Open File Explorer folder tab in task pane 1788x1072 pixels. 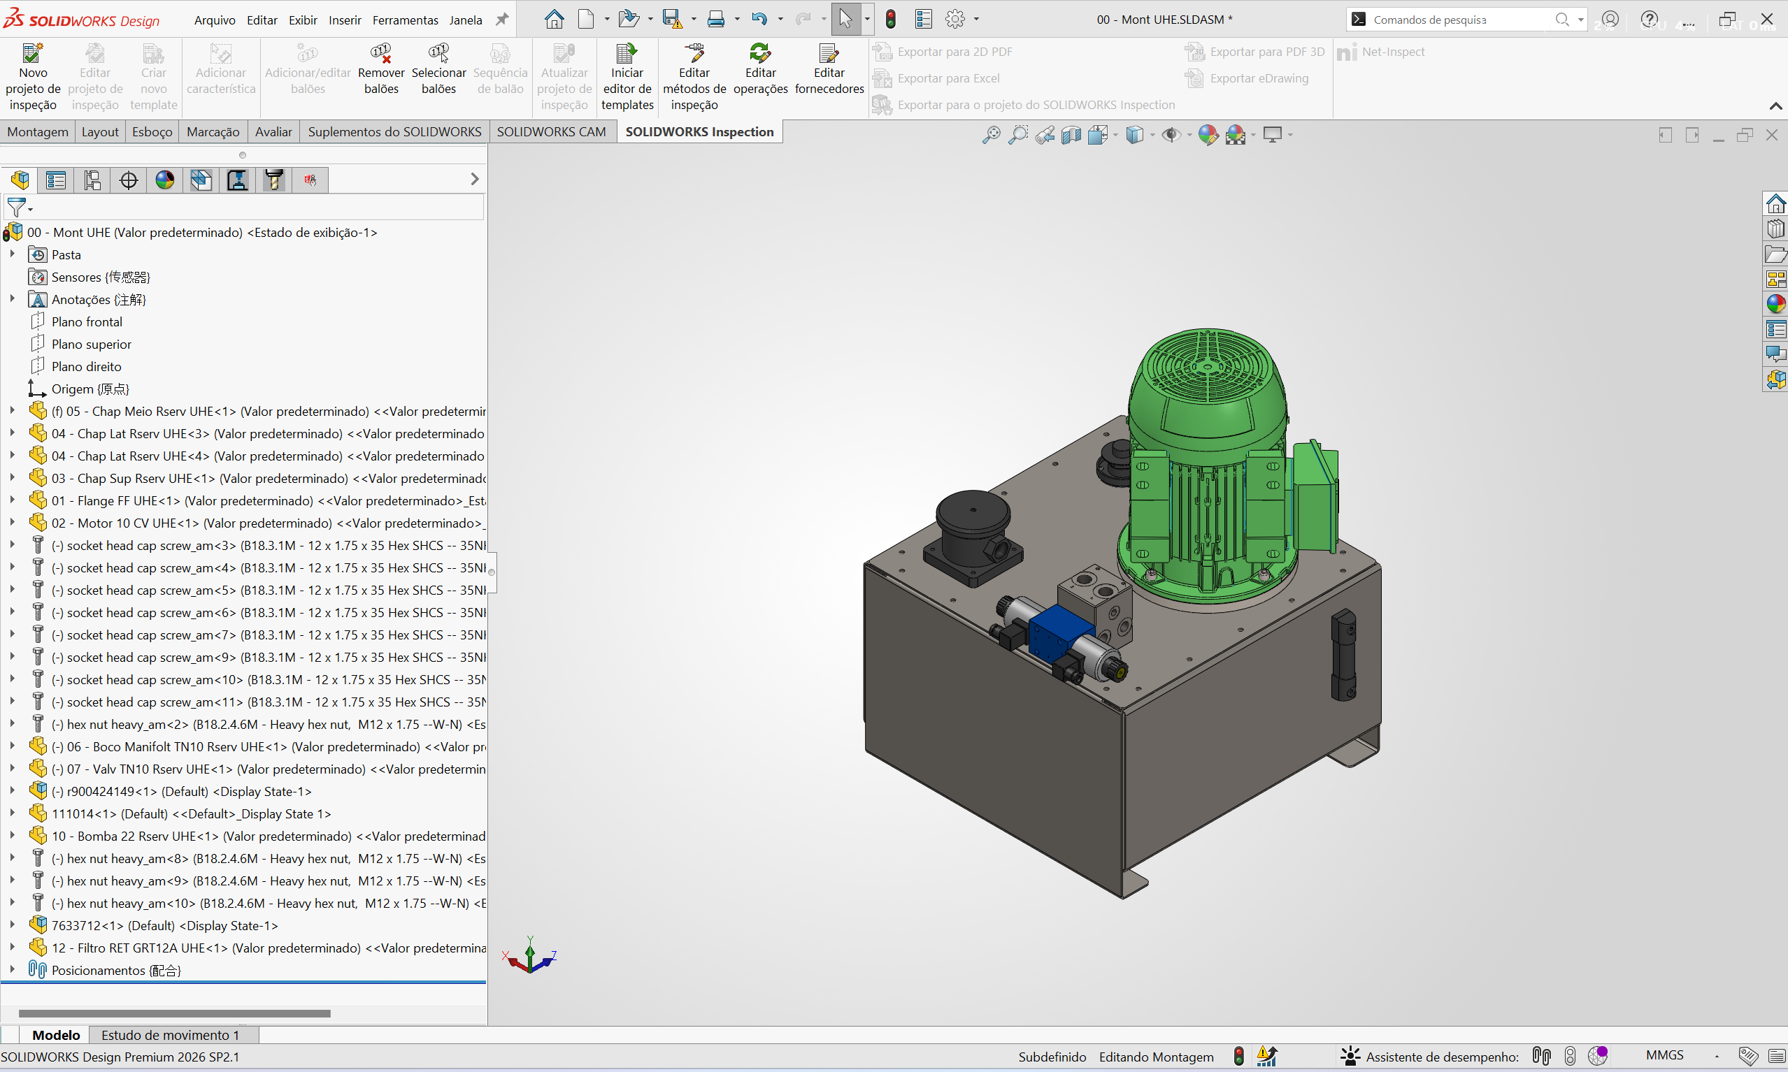click(1775, 254)
